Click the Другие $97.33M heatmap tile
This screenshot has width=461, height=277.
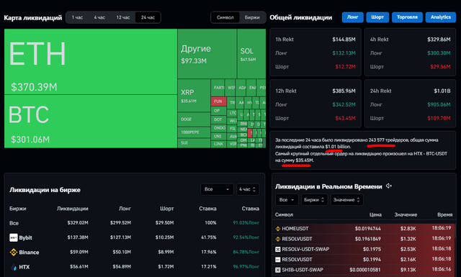pyautogui.click(x=207, y=53)
